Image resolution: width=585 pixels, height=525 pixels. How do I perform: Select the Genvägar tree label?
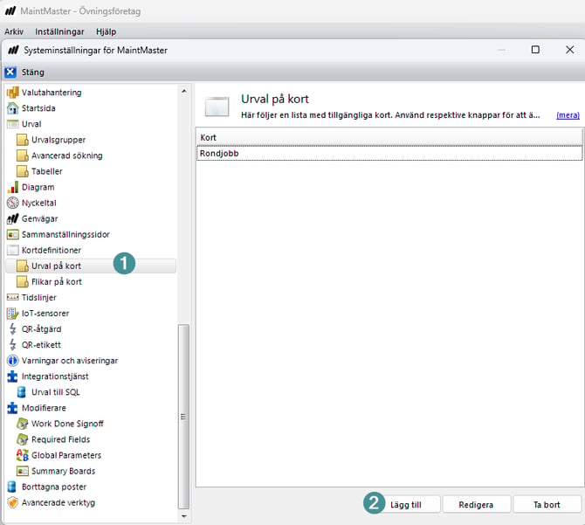coord(39,218)
